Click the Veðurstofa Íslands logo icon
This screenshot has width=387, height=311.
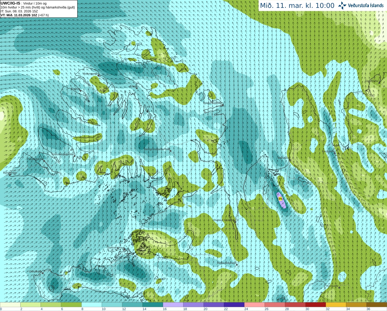pyautogui.click(x=342, y=5)
